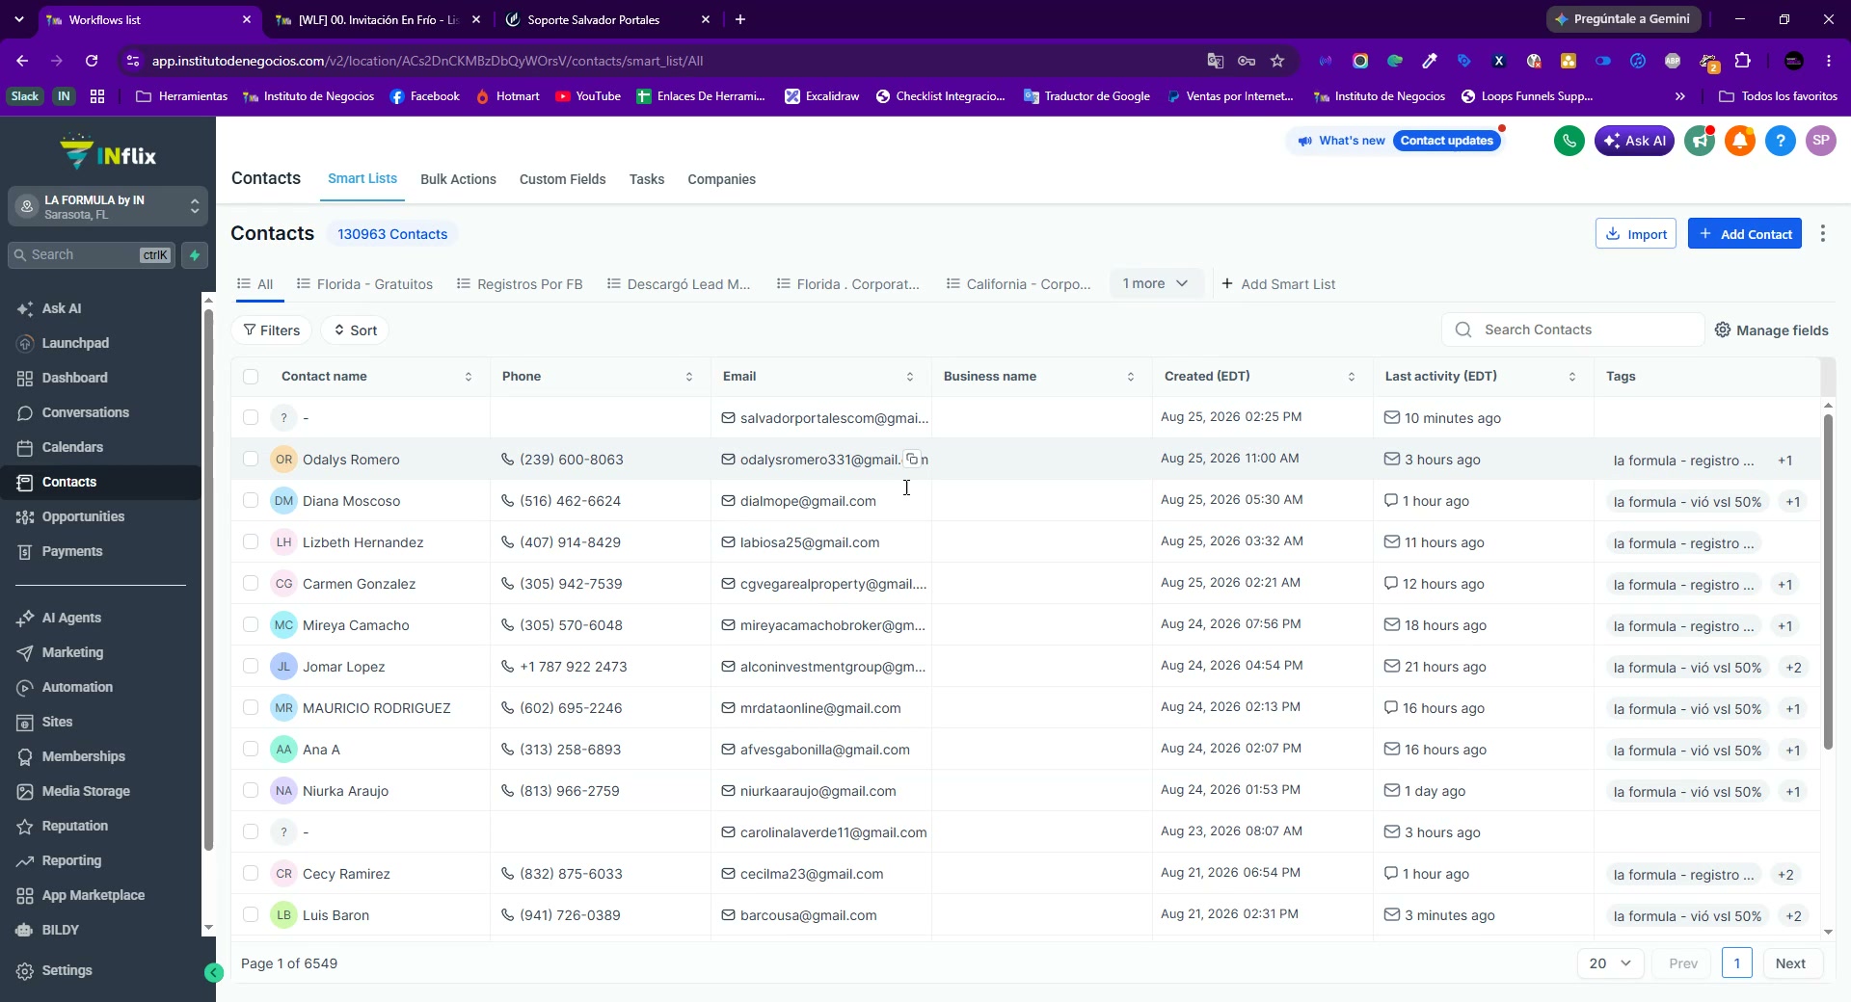Screen dimensions: 1851x1002
Task: Open the browser extensions puzzle icon
Action: (1742, 61)
